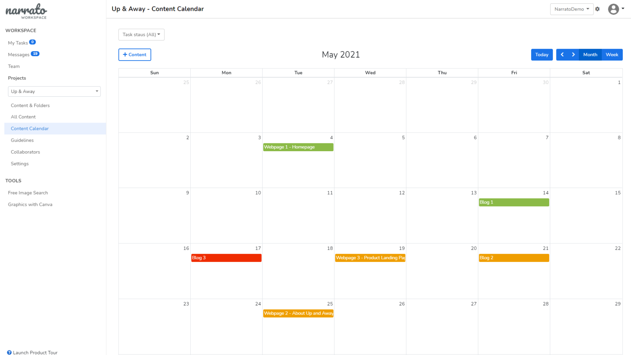The width and height of the screenshot is (631, 355).
Task: Switch the calendar to Month view
Action: [x=590, y=55]
